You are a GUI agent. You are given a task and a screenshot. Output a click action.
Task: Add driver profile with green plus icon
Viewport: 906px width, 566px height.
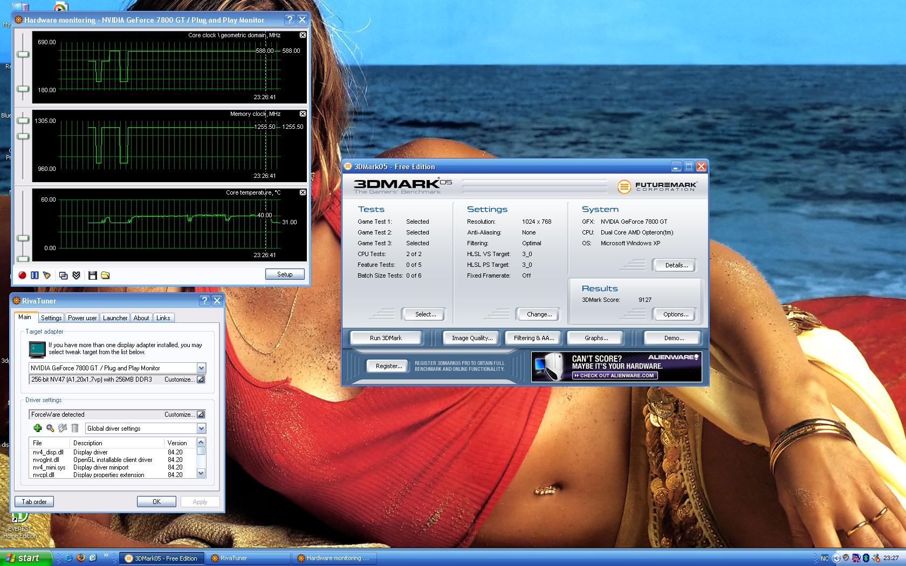point(37,428)
